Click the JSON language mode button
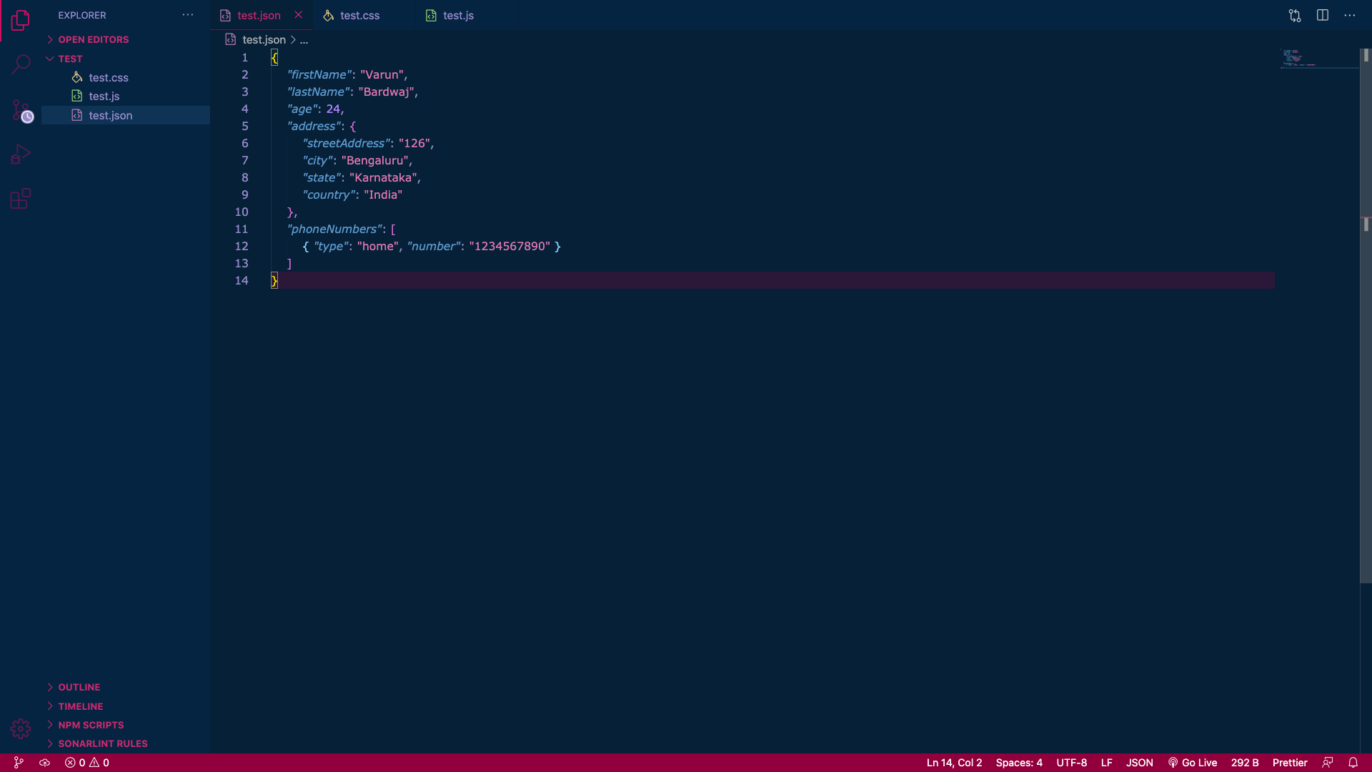1372x772 pixels. [1139, 763]
